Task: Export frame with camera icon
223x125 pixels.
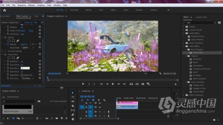Action: [x=143, y=84]
